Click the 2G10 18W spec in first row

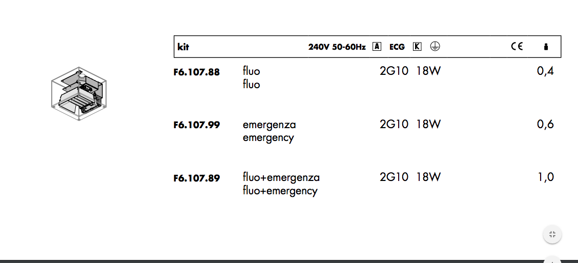point(410,71)
